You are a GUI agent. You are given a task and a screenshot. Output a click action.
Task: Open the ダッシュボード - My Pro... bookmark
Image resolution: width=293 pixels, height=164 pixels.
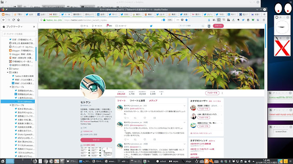pos(21,47)
